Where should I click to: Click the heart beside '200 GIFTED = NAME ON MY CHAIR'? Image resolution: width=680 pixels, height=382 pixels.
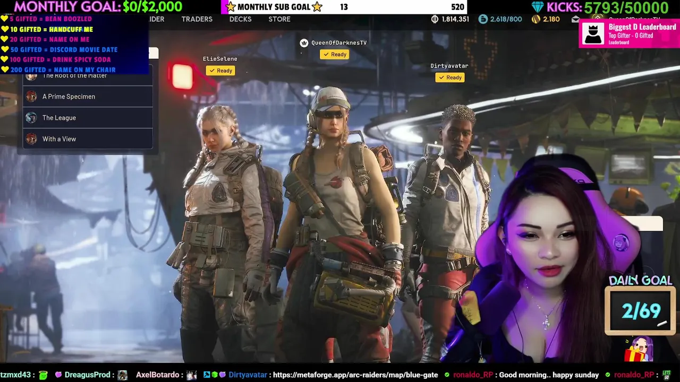pos(4,70)
